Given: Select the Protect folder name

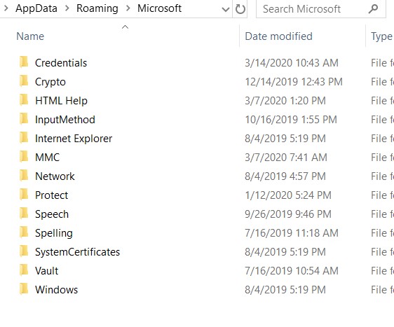Looking at the screenshot, I should pos(51,195).
